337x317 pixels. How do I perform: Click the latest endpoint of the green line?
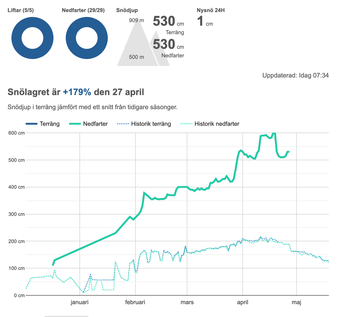point(288,152)
